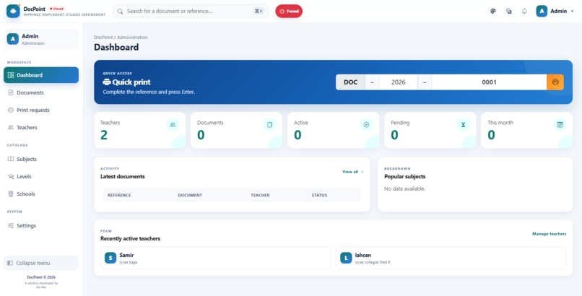Viewport: 582px width, 296px height.
Task: Click the View all link
Action: (x=352, y=172)
